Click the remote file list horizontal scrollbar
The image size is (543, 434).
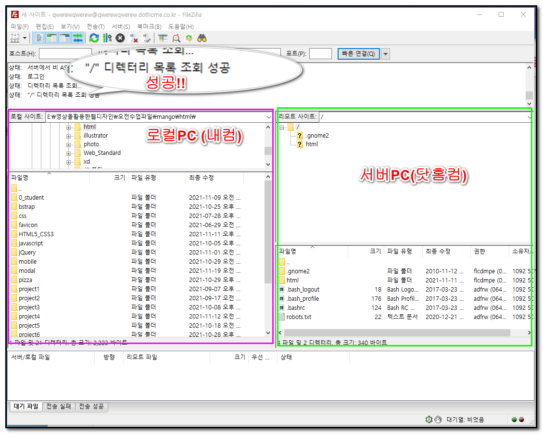397,332
